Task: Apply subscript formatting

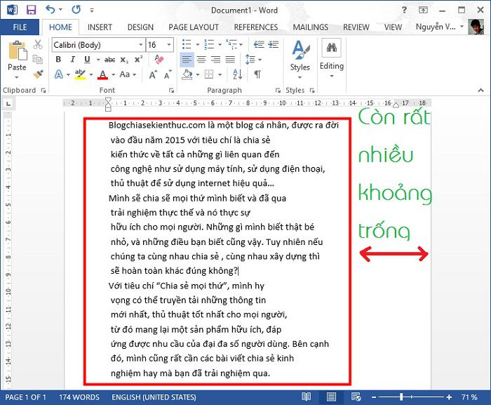Action: click(x=124, y=60)
